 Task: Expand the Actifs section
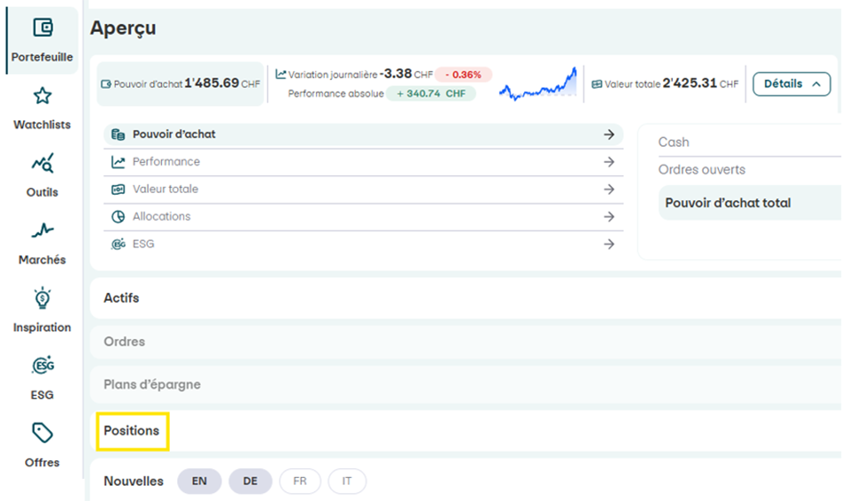coord(122,298)
